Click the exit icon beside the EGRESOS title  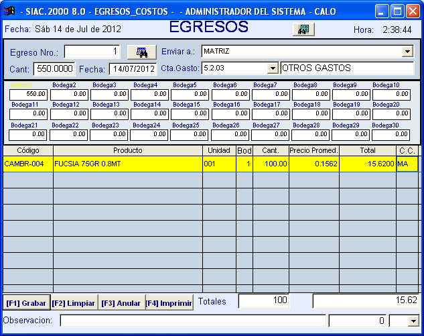pyautogui.click(x=304, y=29)
